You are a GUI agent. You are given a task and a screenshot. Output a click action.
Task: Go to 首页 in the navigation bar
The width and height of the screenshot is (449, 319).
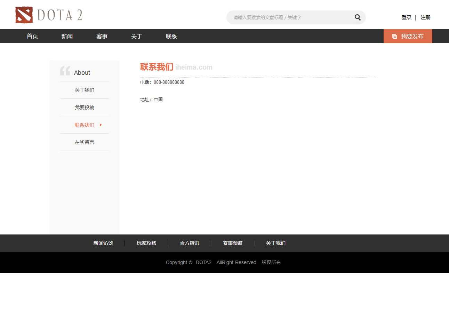tap(32, 36)
